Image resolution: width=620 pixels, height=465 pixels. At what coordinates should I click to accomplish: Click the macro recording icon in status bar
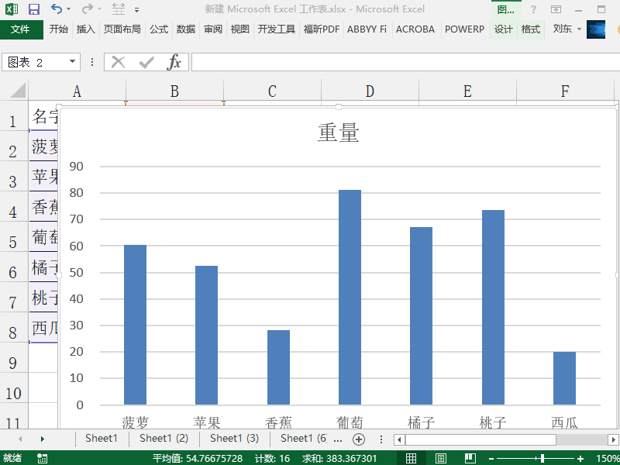42,458
